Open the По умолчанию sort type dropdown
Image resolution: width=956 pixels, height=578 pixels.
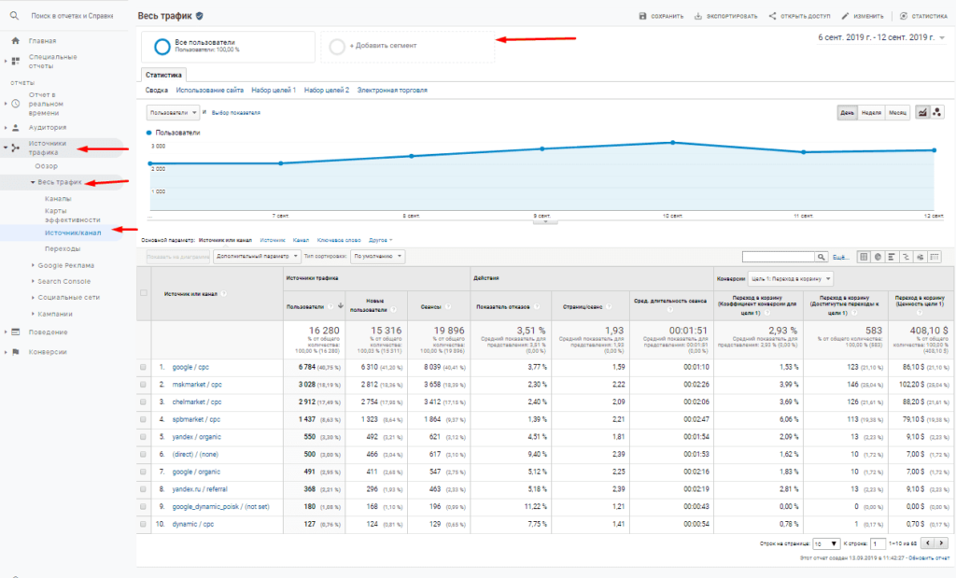click(x=377, y=257)
